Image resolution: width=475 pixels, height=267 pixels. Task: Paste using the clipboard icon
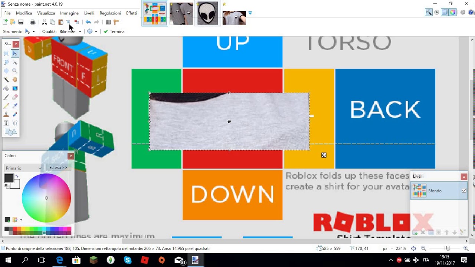pyautogui.click(x=60, y=22)
